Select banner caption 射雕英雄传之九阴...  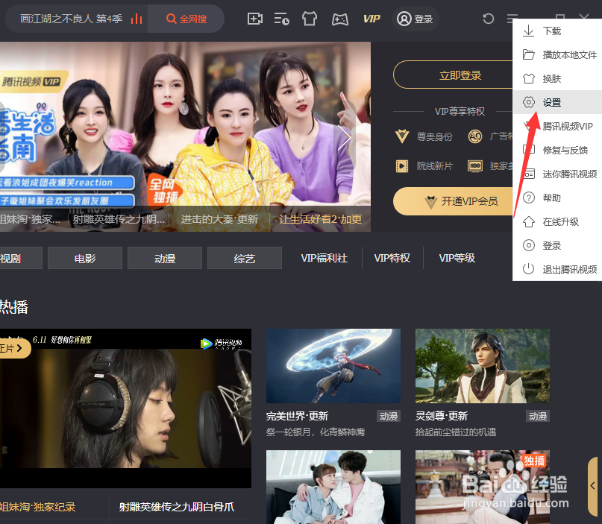[119, 219]
